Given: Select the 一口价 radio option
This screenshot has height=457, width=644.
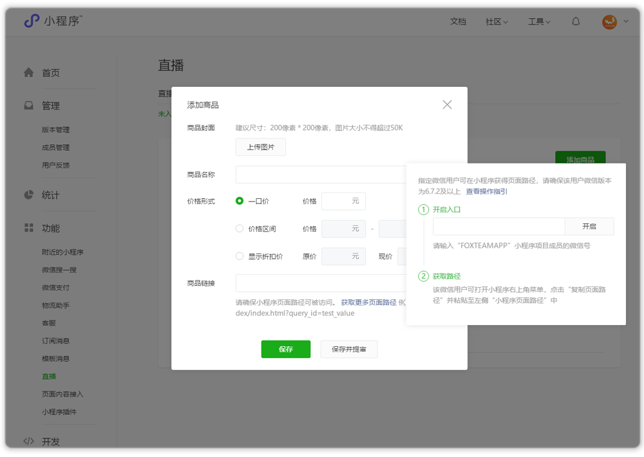Looking at the screenshot, I should pos(240,201).
